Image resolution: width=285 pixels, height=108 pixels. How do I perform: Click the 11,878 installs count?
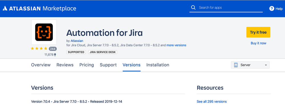[49, 55]
